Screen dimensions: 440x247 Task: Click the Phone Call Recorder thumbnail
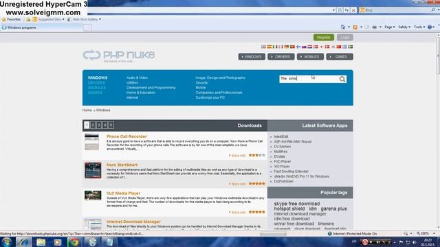[91, 142]
